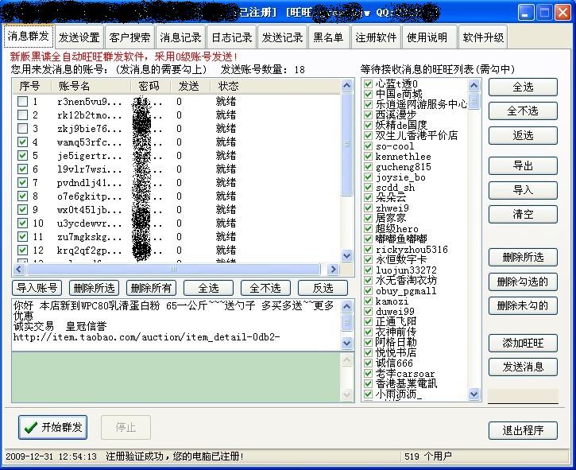Check the checkbox for account row 1
The width and height of the screenshot is (576, 470).
[22, 101]
